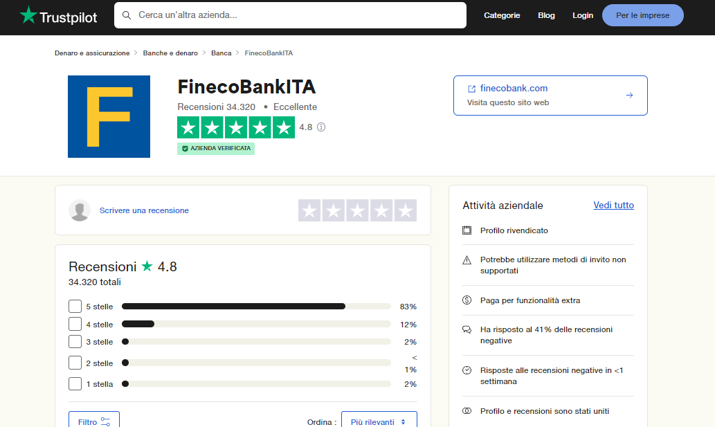Open the Categorie menu
This screenshot has height=427, width=715.
[x=502, y=15]
